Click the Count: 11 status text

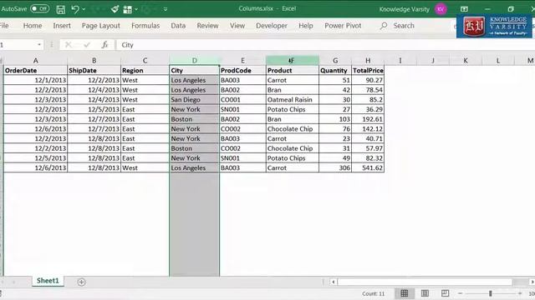(374, 293)
